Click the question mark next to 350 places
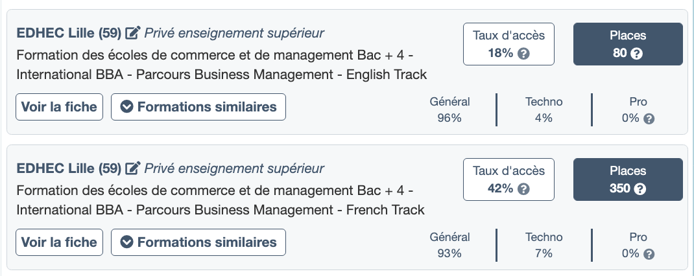The image size is (694, 276). (641, 189)
